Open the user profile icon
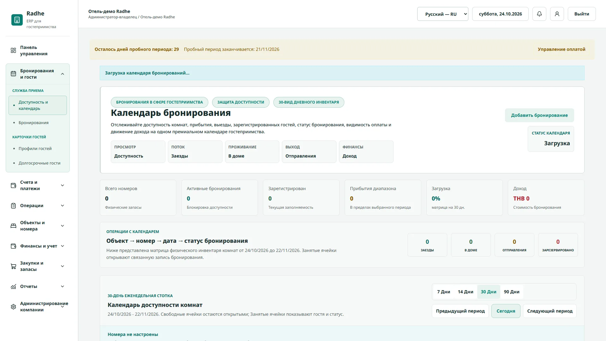The height and width of the screenshot is (341, 606). pyautogui.click(x=557, y=14)
